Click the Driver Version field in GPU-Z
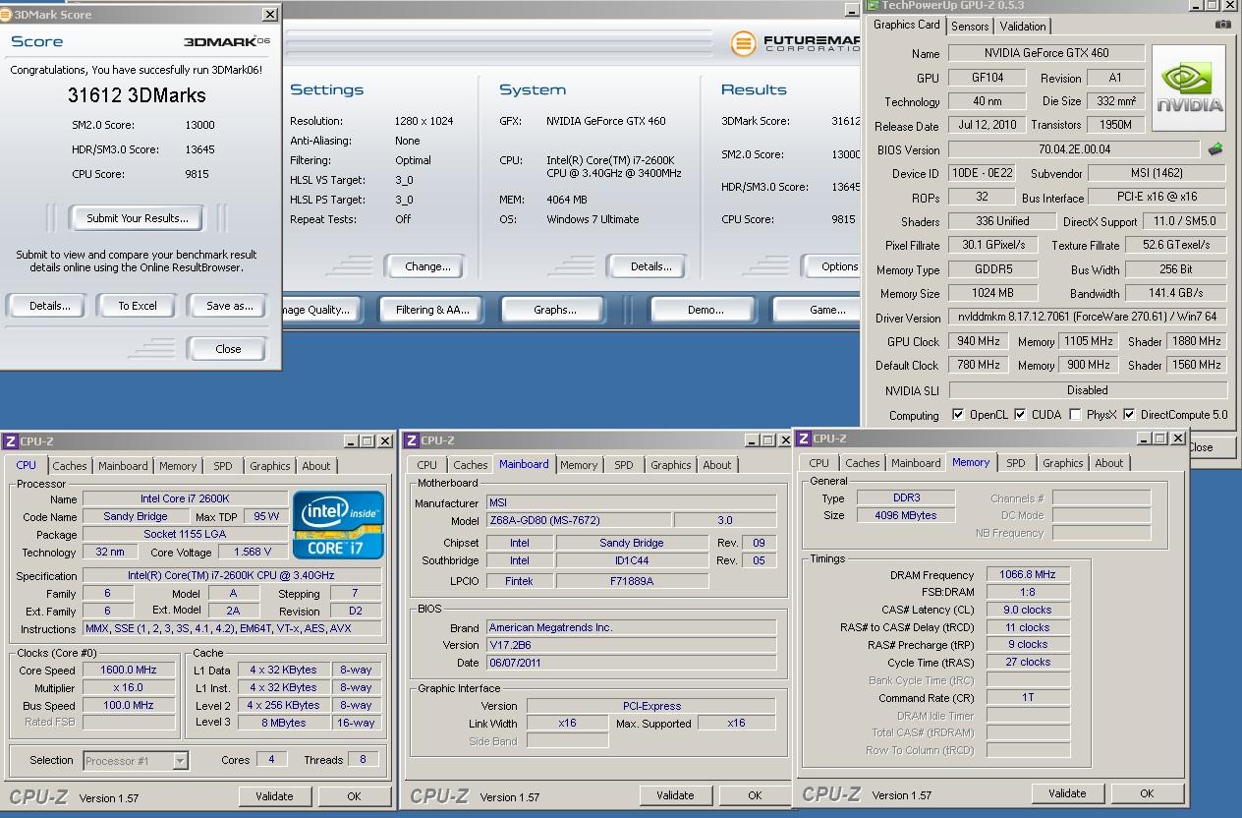Image resolution: width=1242 pixels, height=818 pixels. (1088, 317)
